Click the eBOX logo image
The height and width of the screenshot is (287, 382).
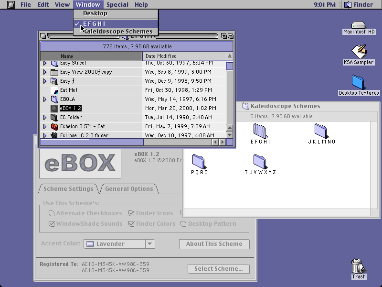coord(80,163)
